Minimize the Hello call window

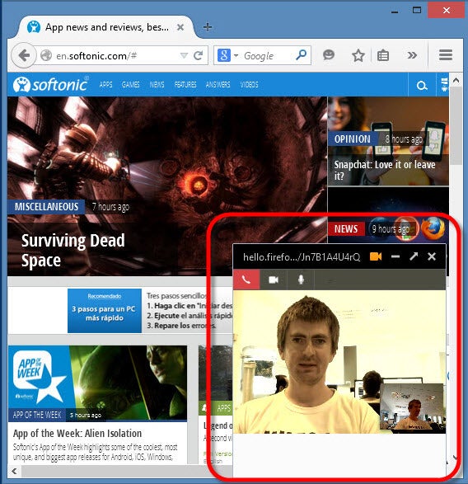pyautogui.click(x=395, y=256)
